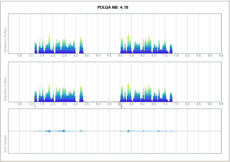Click the 9.5 tick on Reference Surface axis
Screen dimensions: 230x162
(x=221, y=56)
